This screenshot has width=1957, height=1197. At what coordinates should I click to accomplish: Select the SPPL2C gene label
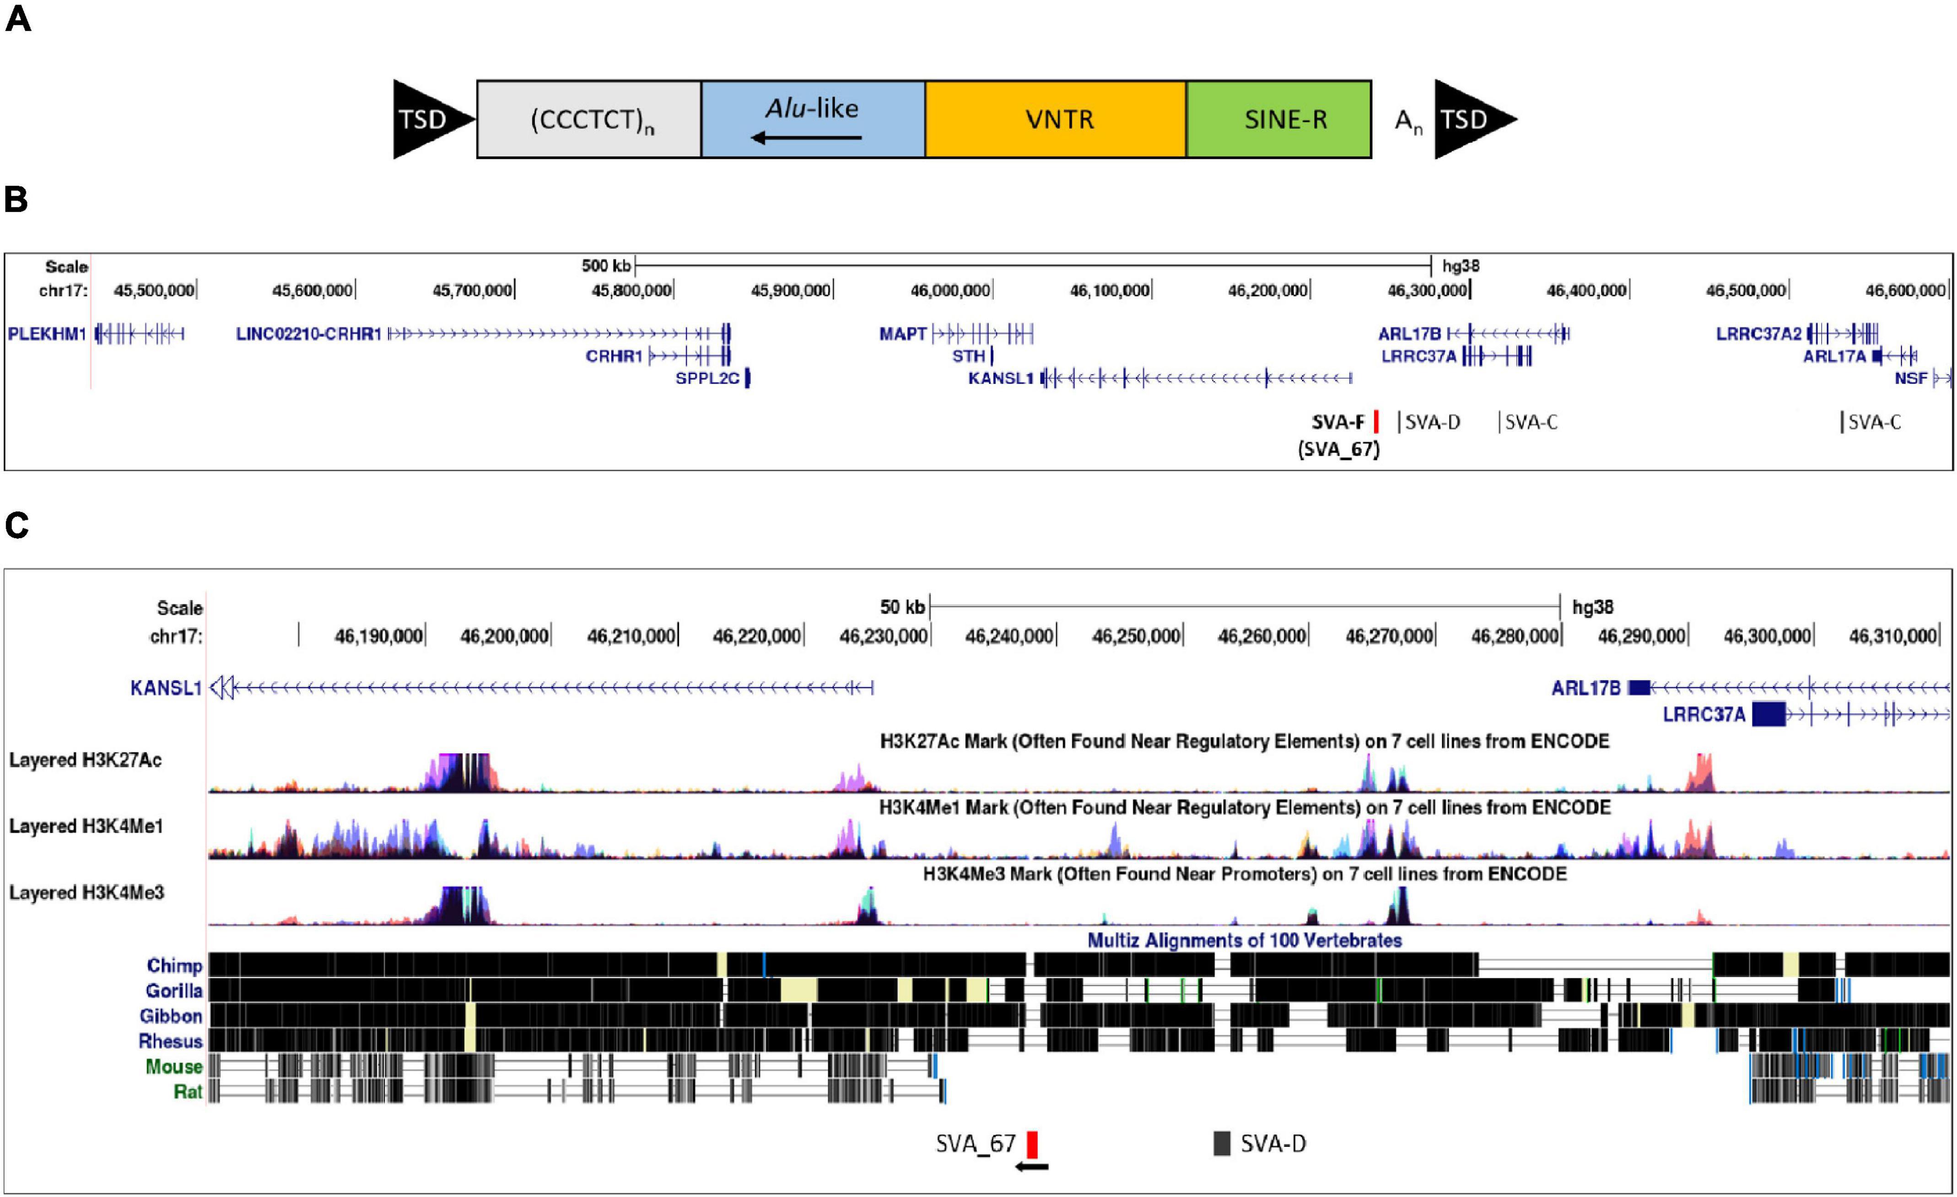tap(708, 378)
